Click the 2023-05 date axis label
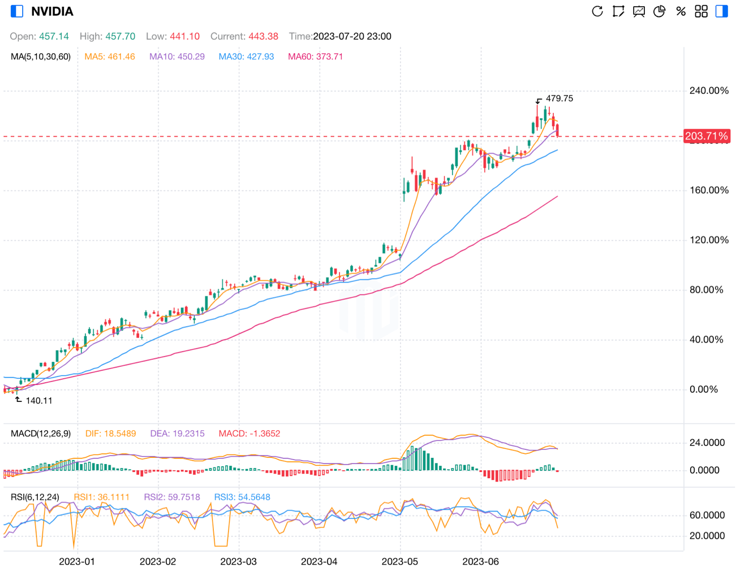 coord(400,561)
